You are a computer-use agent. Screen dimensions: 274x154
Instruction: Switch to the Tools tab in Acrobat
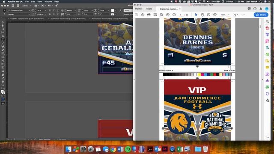click(x=149, y=9)
